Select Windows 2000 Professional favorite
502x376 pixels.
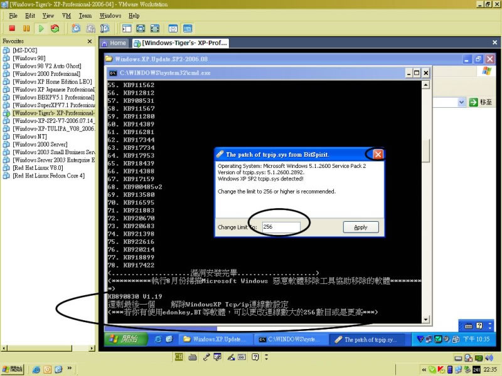(46, 74)
